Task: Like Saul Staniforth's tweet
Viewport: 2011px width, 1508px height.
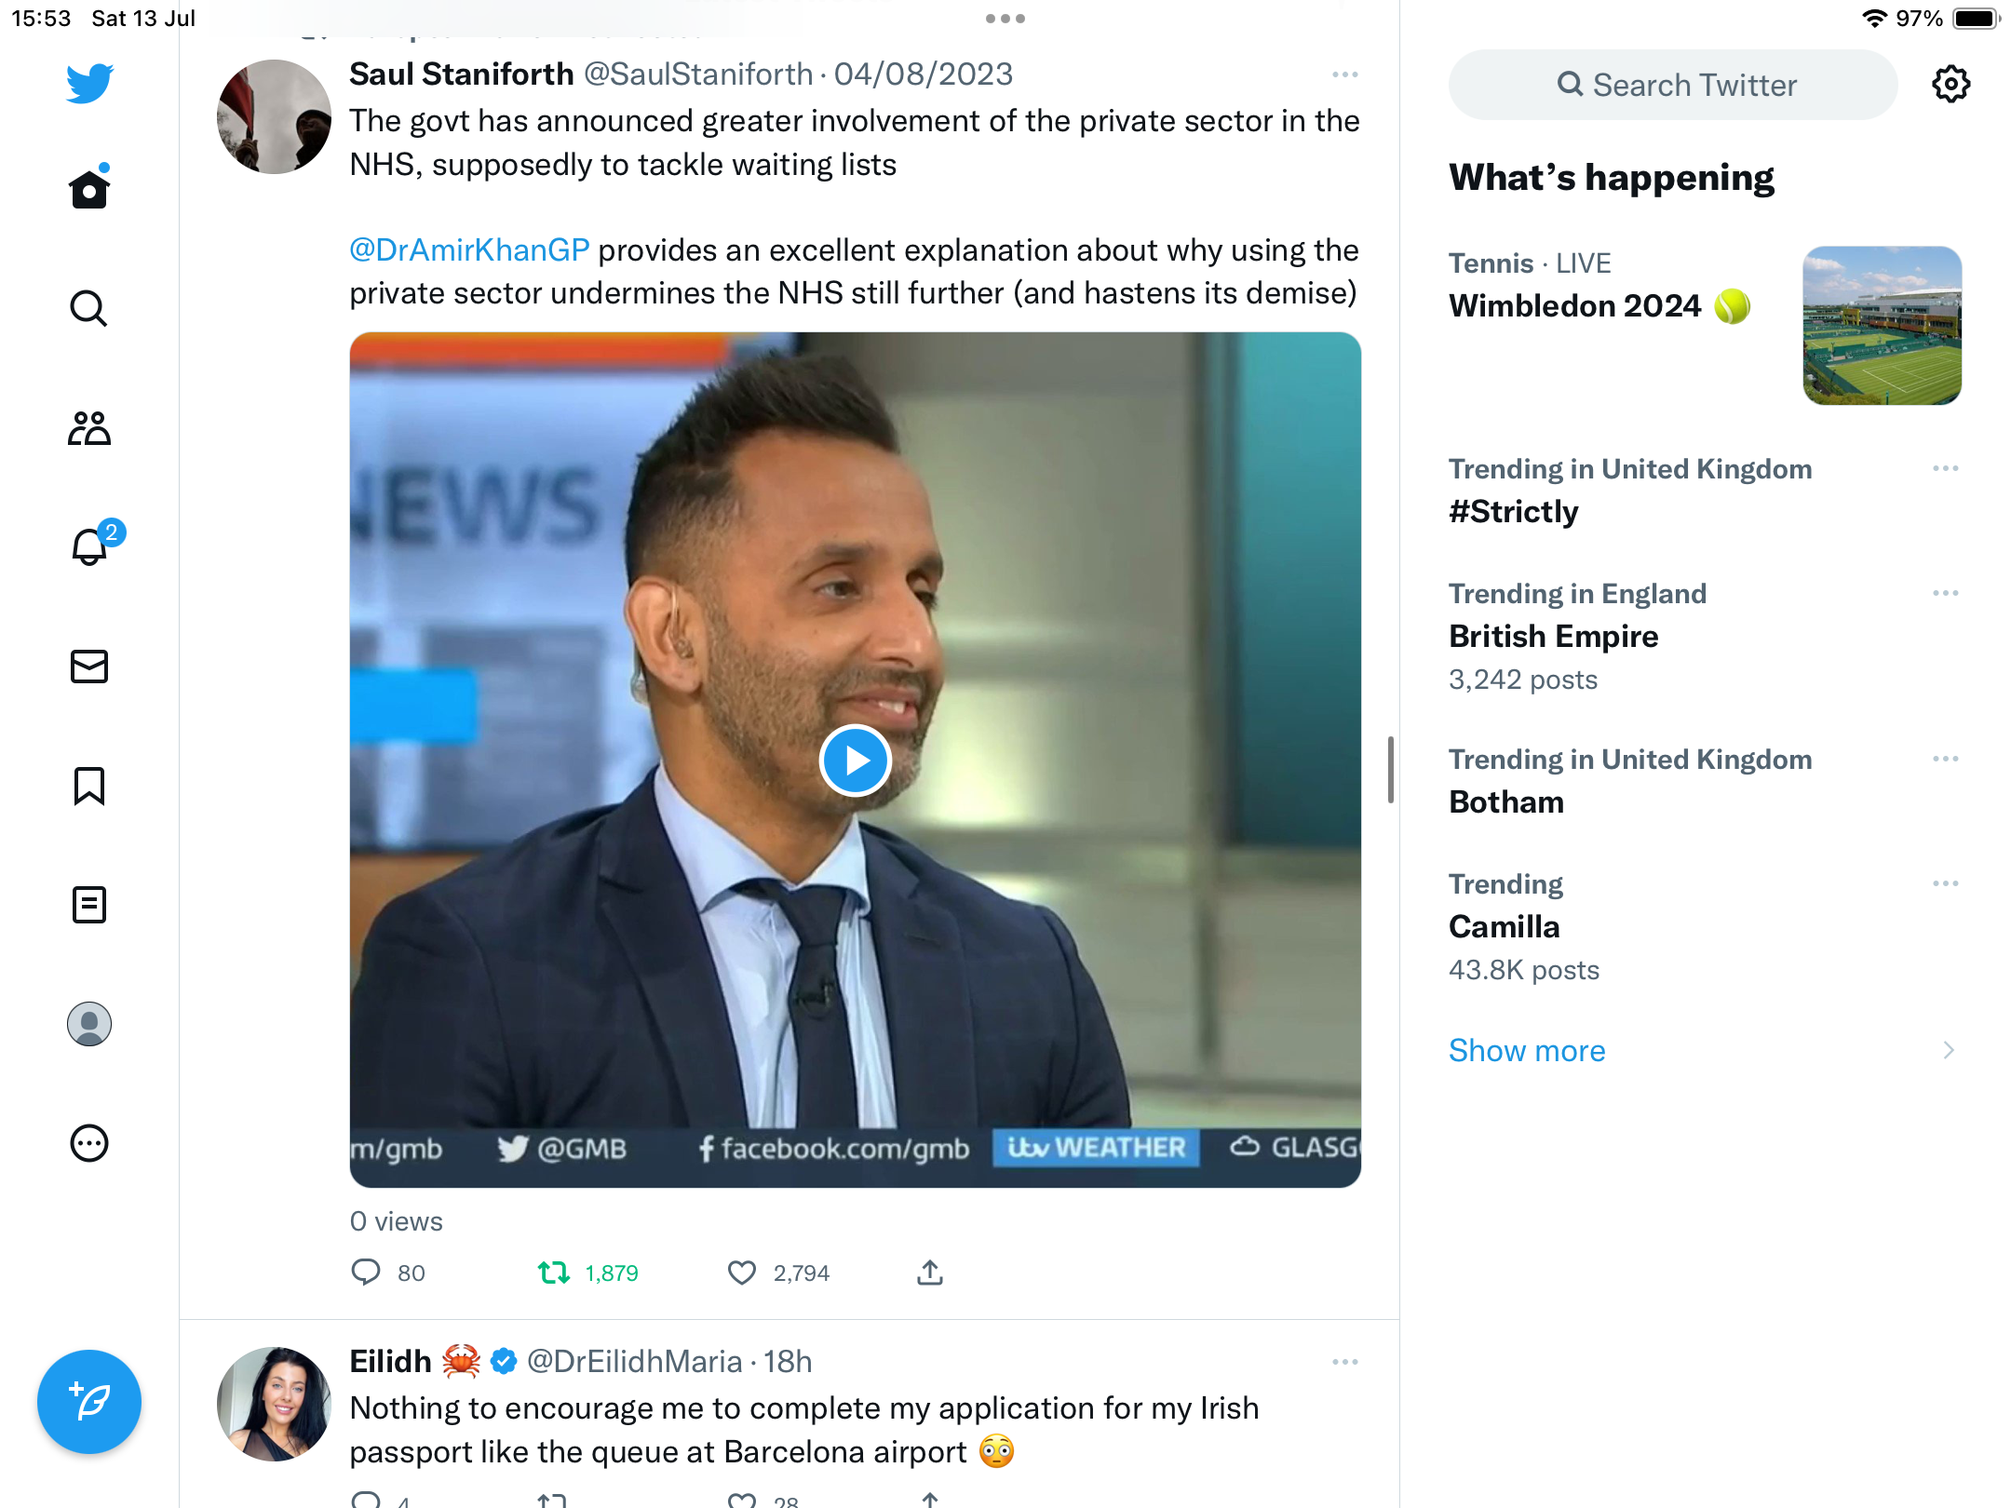Action: click(742, 1272)
